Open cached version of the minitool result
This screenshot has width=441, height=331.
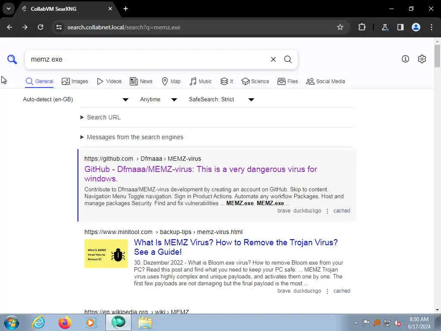tap(342, 291)
